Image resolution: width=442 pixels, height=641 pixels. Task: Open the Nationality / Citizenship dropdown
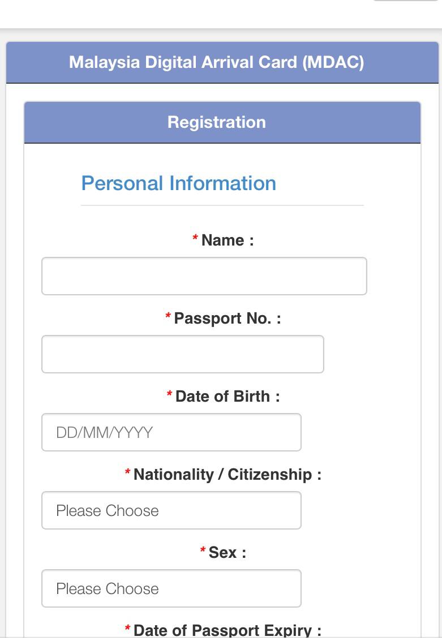coord(171,510)
